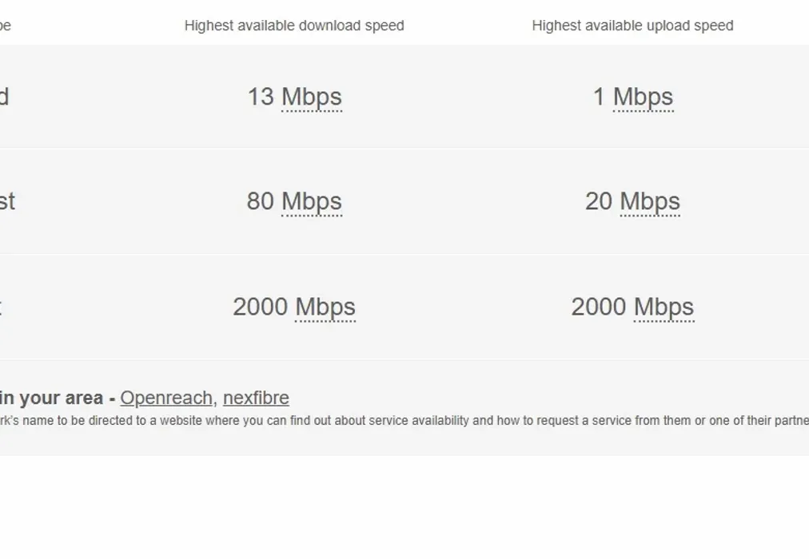Click the 2000 Mbps upload speed term
The width and height of the screenshot is (809, 559).
coord(632,307)
